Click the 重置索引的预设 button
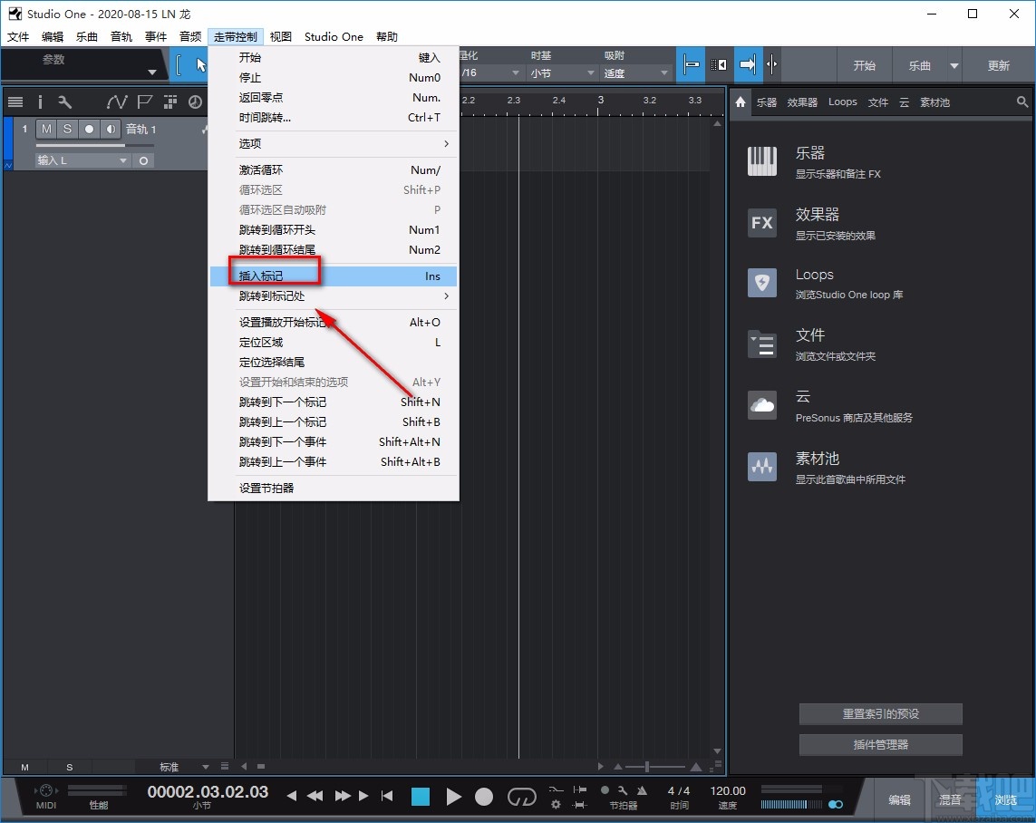This screenshot has height=823, width=1036. pyautogui.click(x=880, y=714)
